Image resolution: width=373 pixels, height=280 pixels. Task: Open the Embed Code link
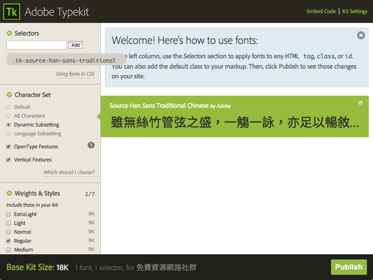pyautogui.click(x=321, y=11)
